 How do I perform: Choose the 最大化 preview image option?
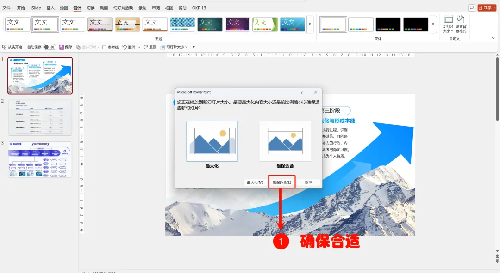pos(212,141)
